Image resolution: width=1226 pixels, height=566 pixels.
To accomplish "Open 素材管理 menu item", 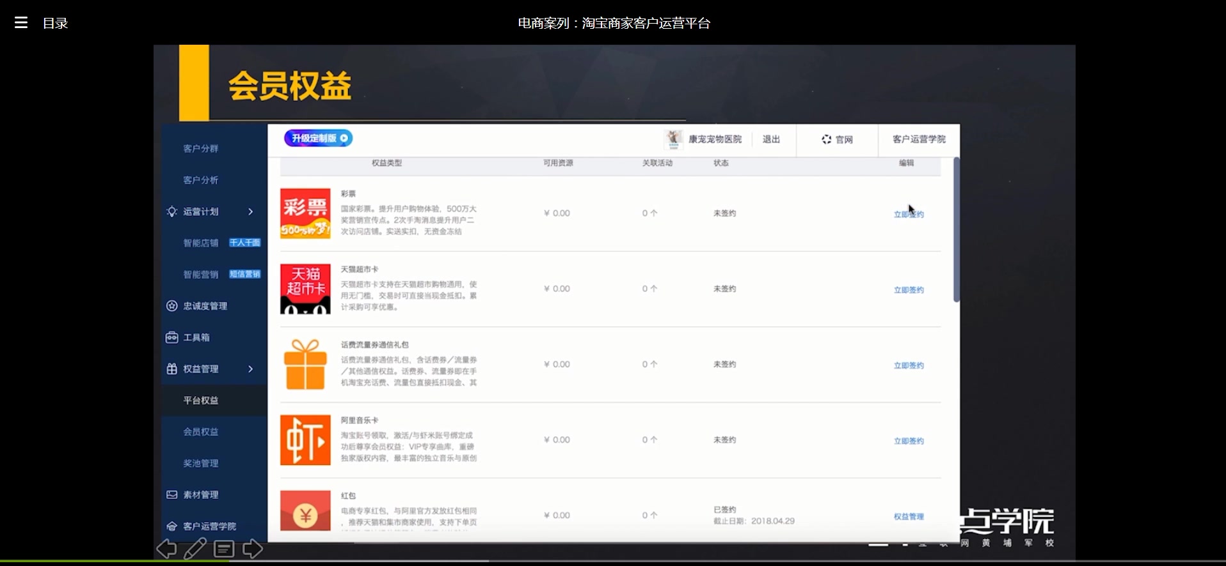I will 201,494.
